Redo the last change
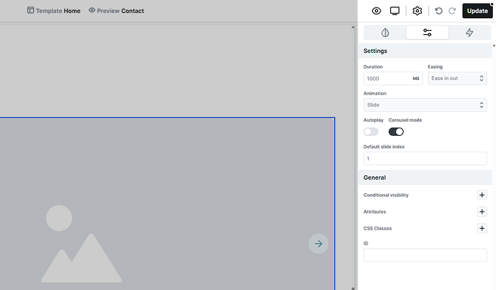 (452, 11)
